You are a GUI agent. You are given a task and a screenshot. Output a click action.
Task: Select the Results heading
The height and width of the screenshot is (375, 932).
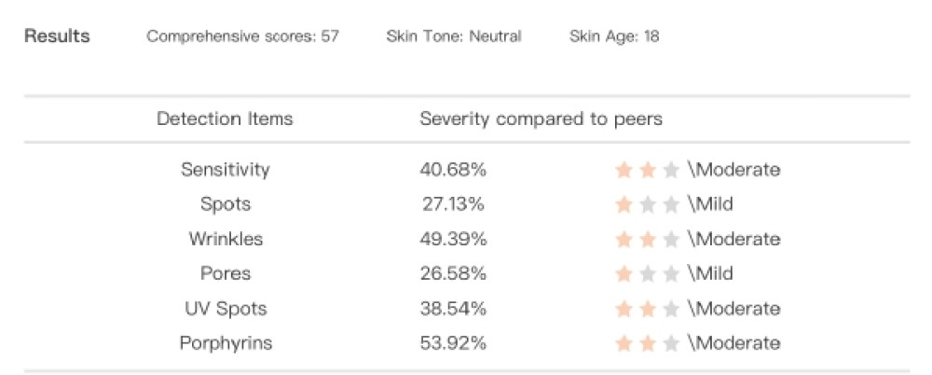click(57, 35)
